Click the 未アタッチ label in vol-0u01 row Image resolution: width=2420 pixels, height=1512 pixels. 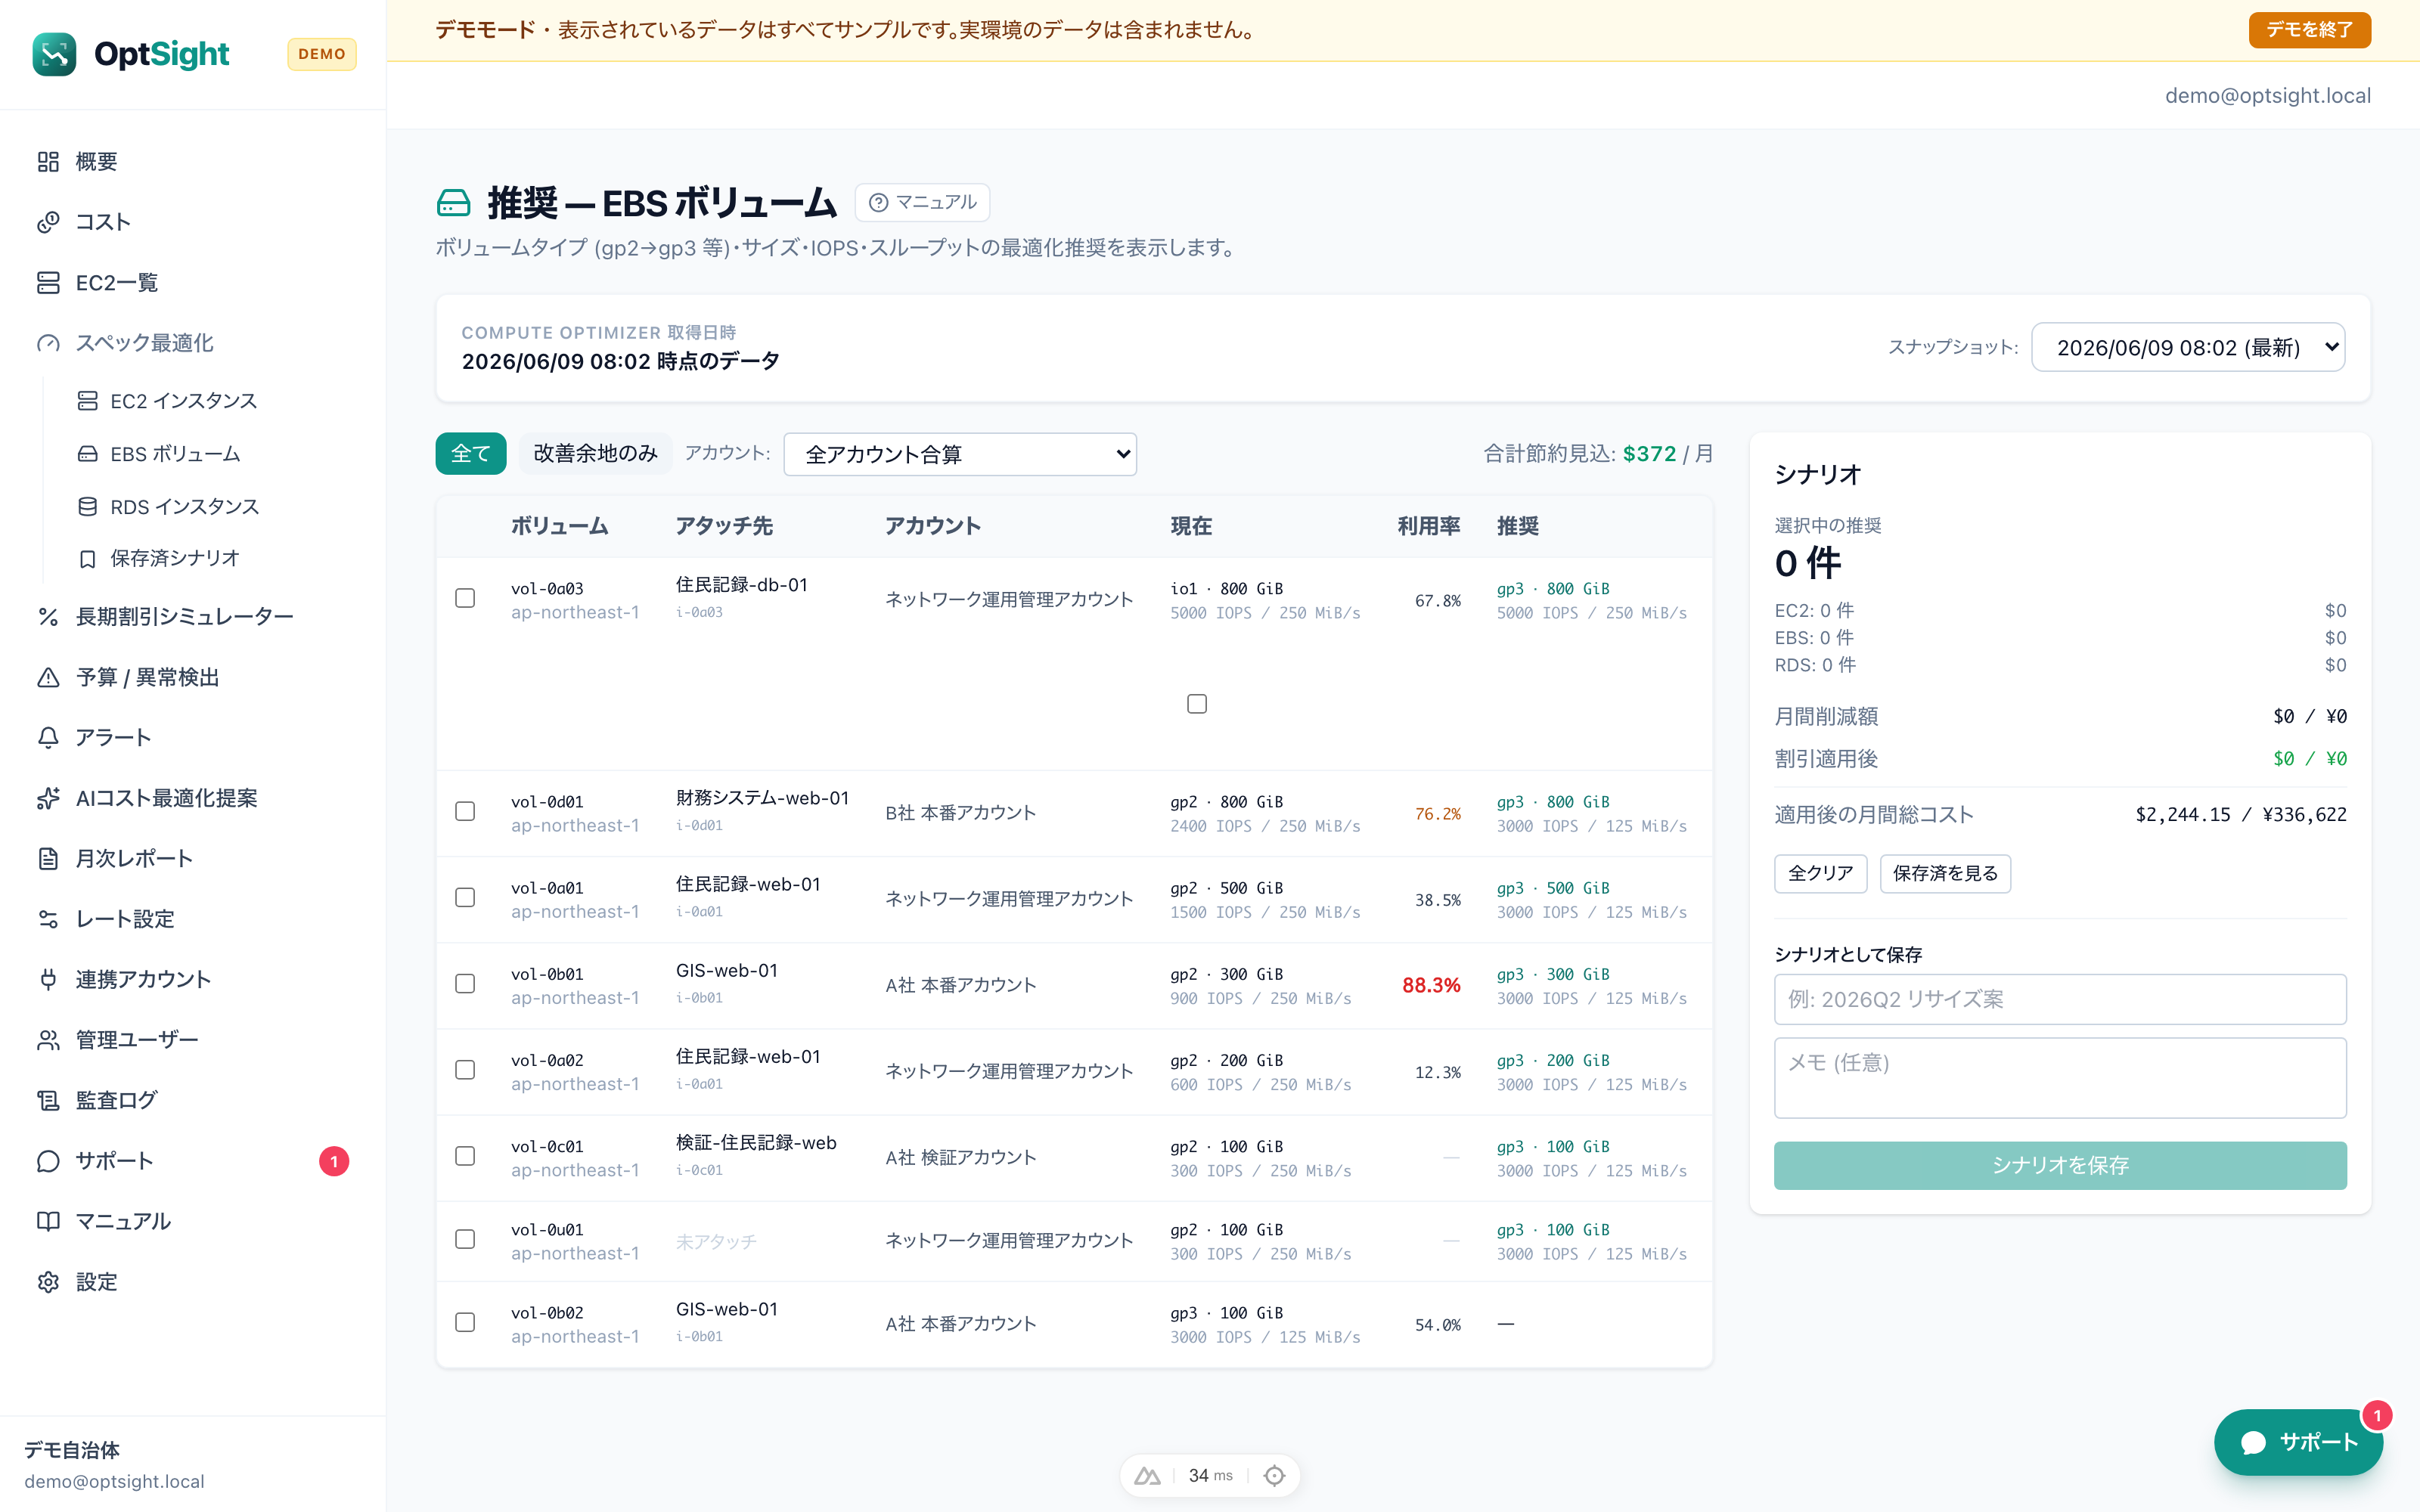pos(716,1242)
